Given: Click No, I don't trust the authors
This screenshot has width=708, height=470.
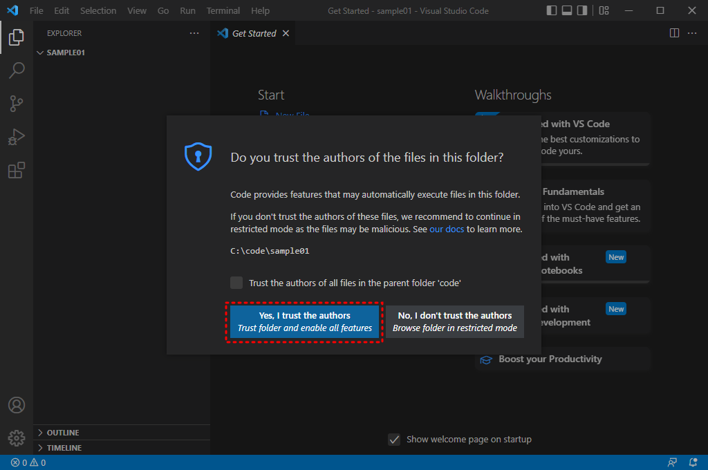Looking at the screenshot, I should click(x=455, y=322).
